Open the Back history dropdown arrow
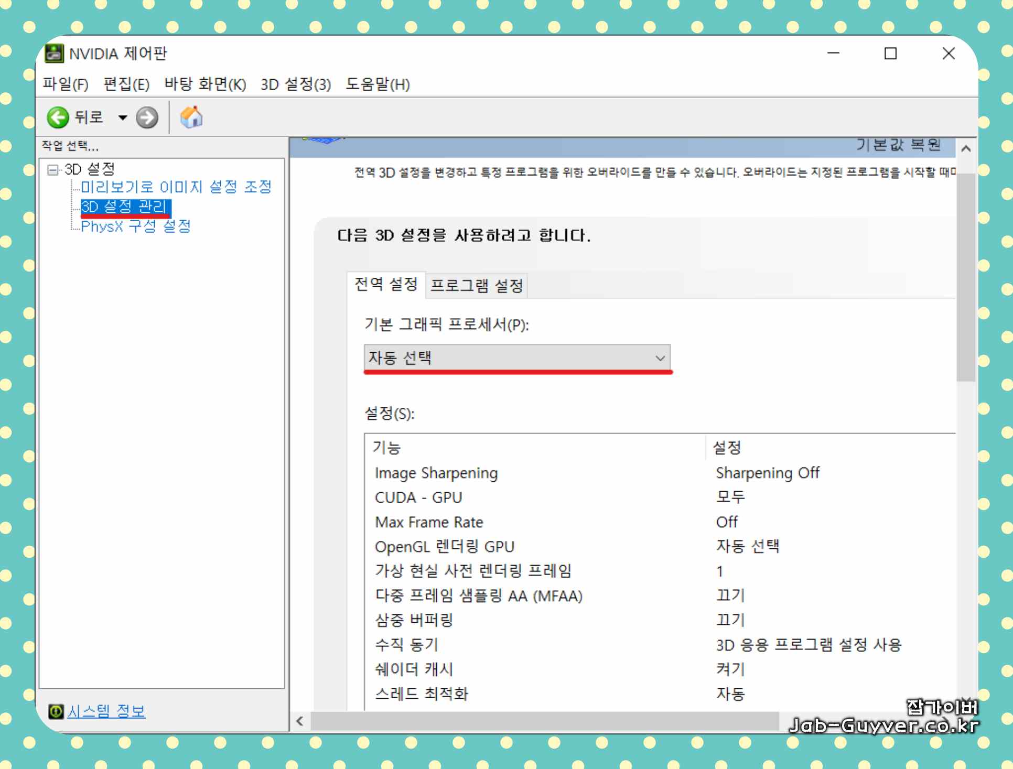Screen dimensions: 1013x769 (123, 117)
